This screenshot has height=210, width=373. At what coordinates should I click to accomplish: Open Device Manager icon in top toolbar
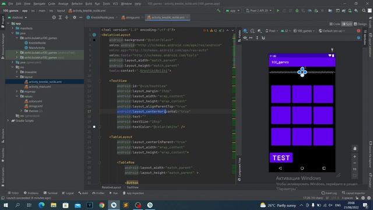pos(350,10)
